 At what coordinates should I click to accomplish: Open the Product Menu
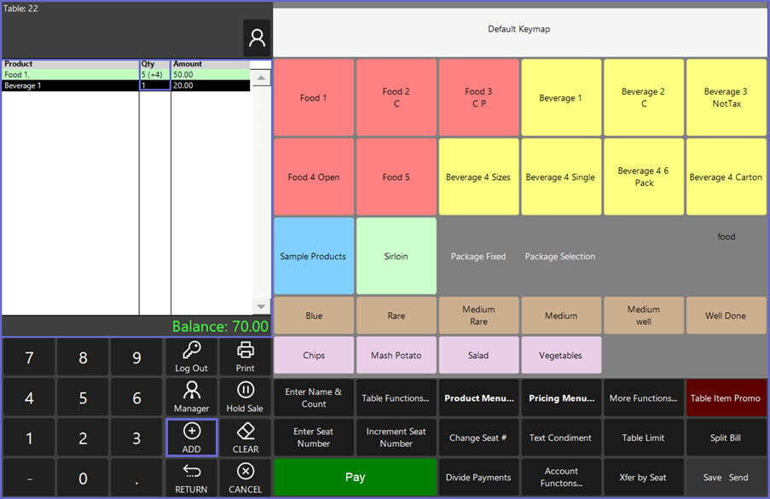(478, 397)
